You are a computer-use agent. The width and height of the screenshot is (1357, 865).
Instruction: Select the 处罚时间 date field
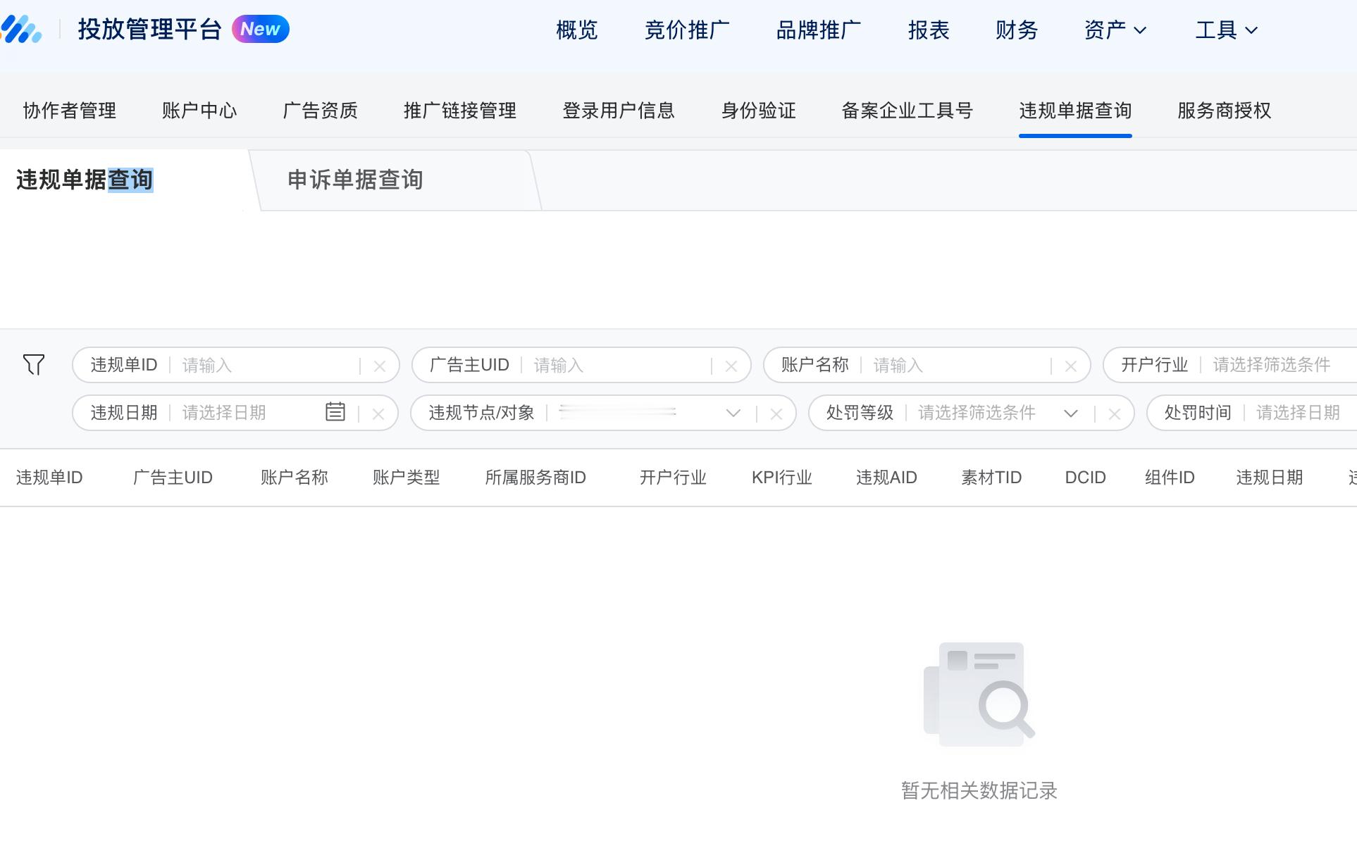pos(1298,413)
